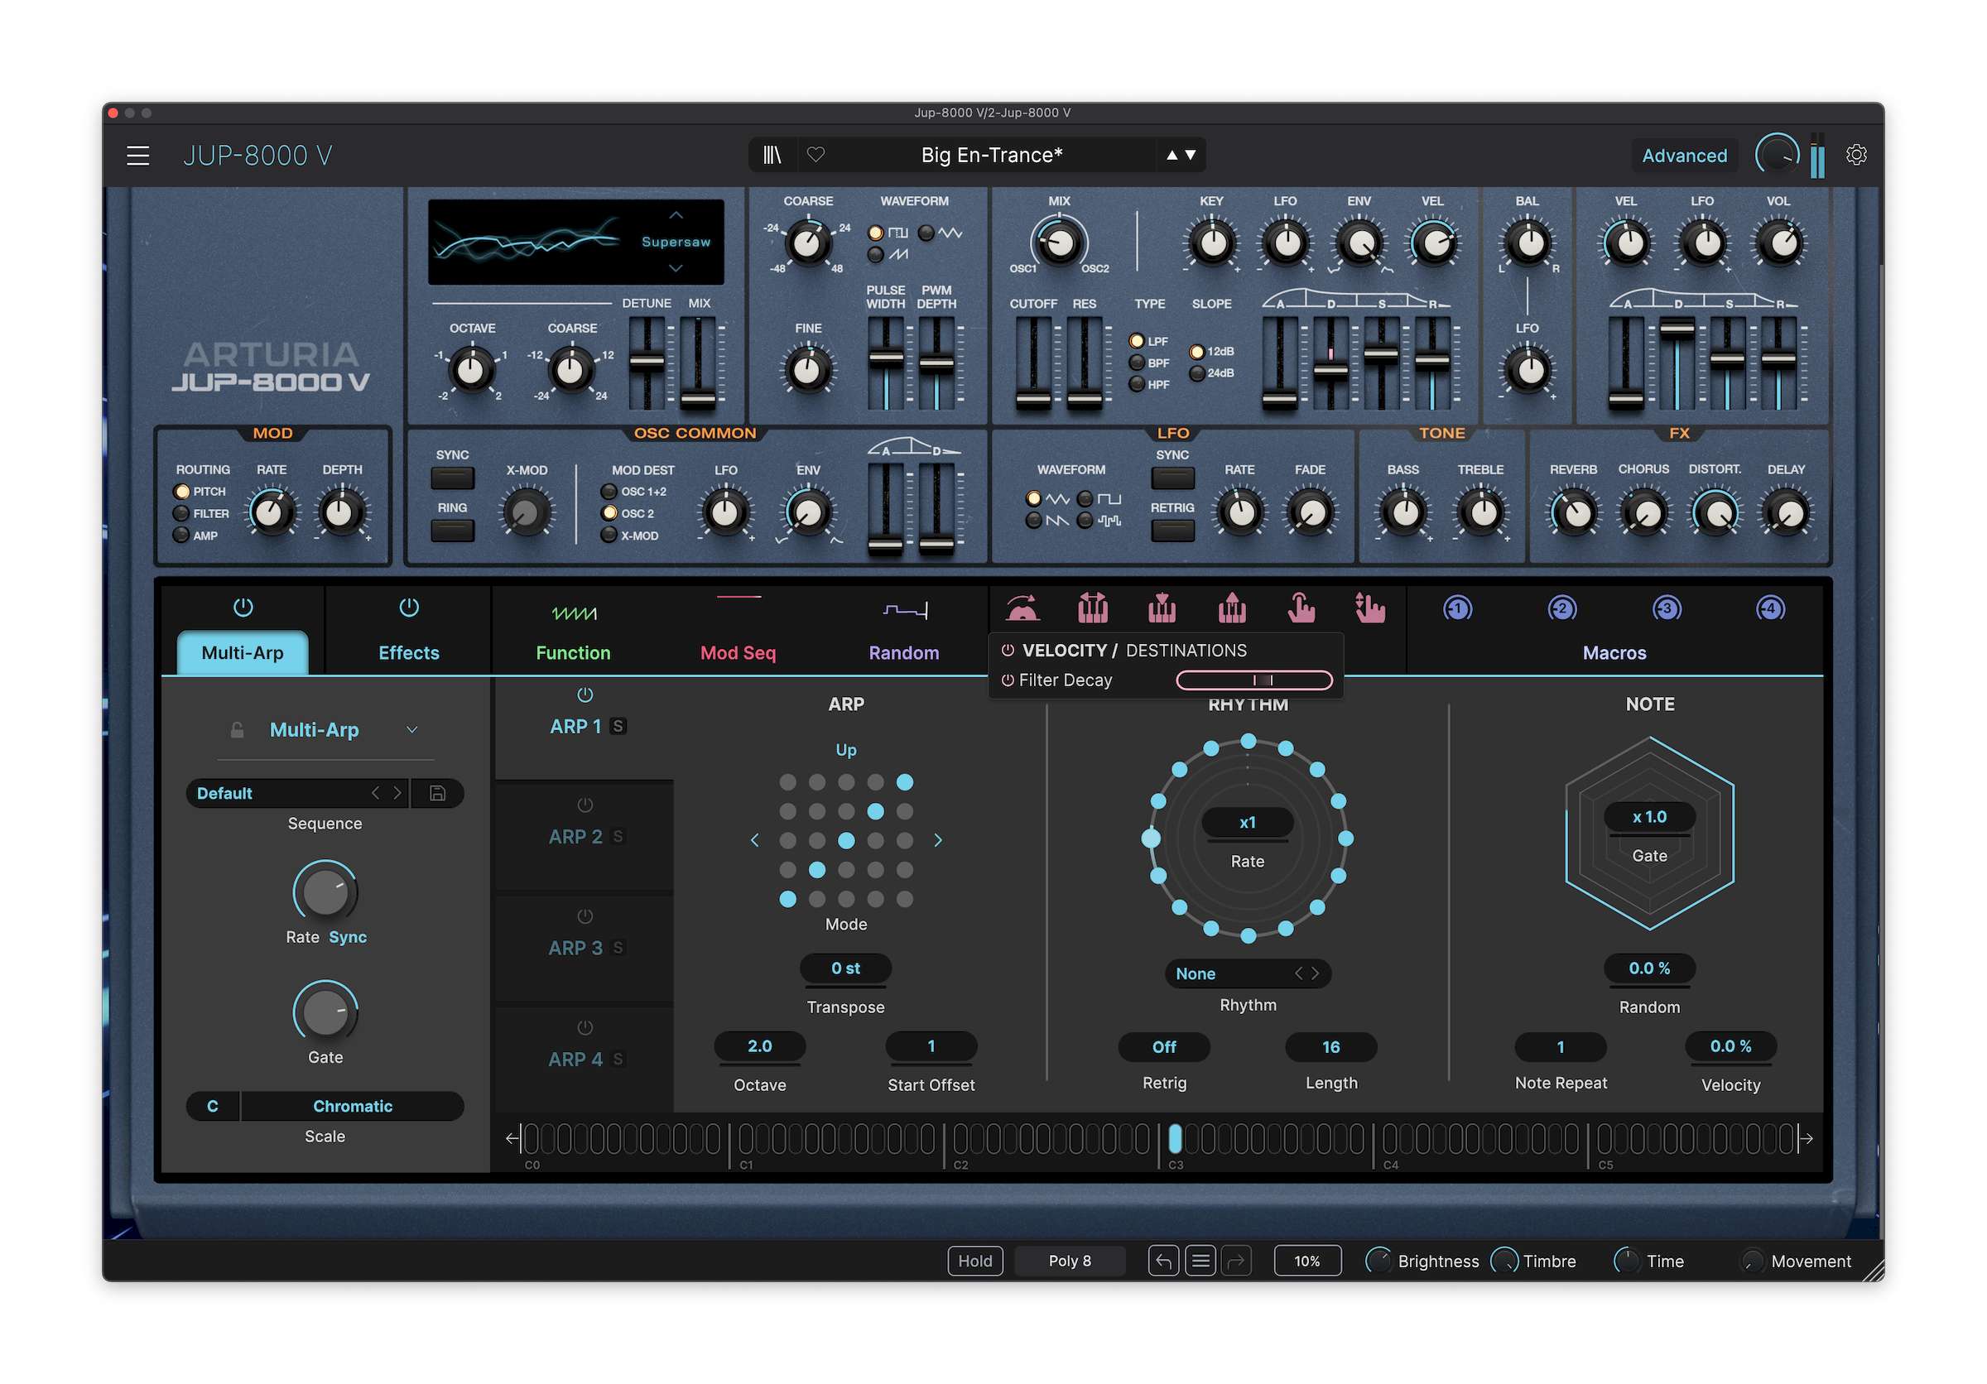Expand the Multi-Arp type dropdown
This screenshot has width=1987, height=1384.
(x=412, y=730)
